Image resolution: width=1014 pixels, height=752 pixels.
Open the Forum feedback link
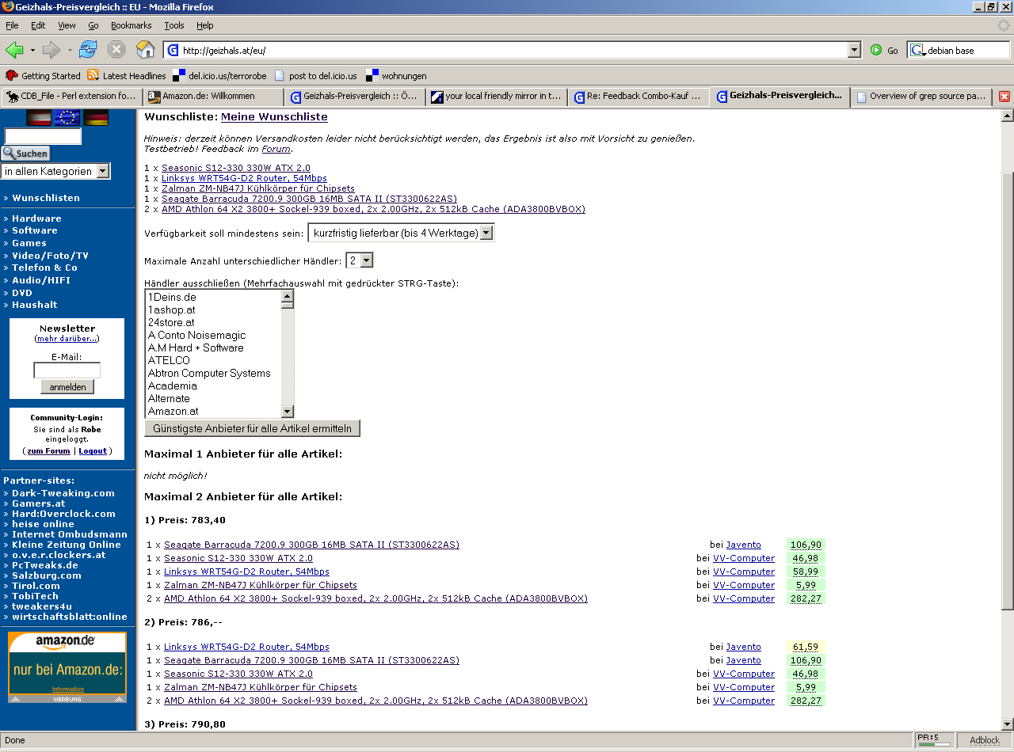(276, 149)
